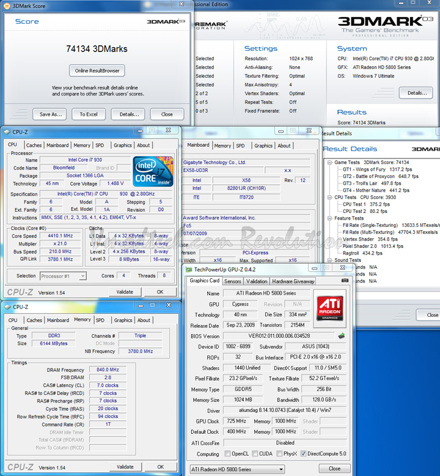Screen dimensions: 440x476
Task: Click the GPU Clock 725 MHz field
Action: tap(237, 421)
